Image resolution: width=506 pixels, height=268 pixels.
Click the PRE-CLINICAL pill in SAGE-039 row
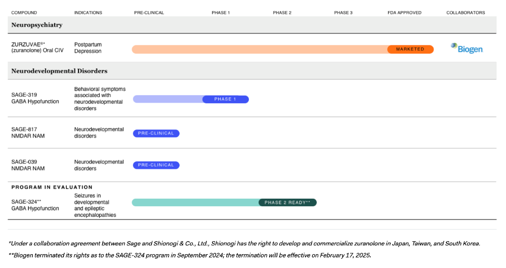[156, 165]
